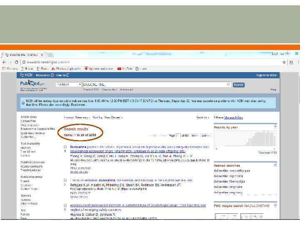Screen dimensions: 300x225
Task: Open related search duloxetine fibromyalgia
Action: pos(229,181)
